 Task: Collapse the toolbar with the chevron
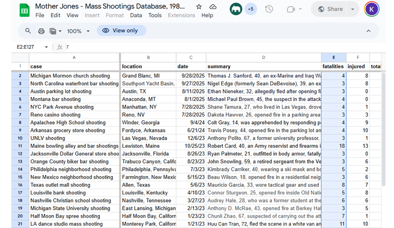tap(368, 31)
